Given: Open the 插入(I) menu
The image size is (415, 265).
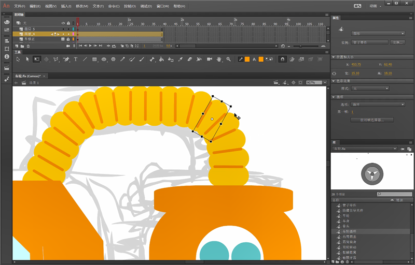Looking at the screenshot, I should tap(66, 6).
